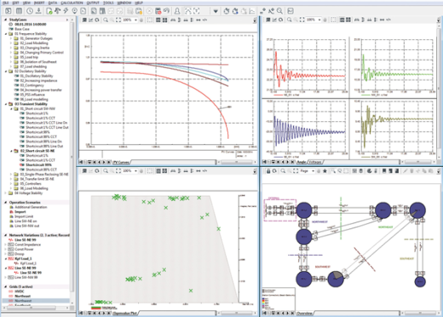Collapse the 03 Transient Stability folder

[6, 104]
